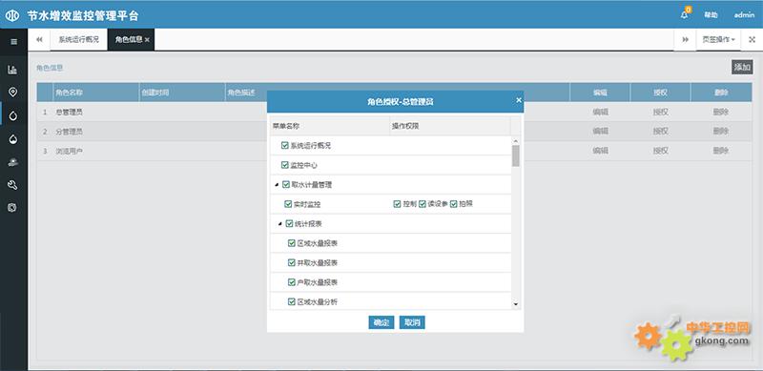This screenshot has width=763, height=371.
Task: Click 授权 for 分管理员 row
Action: click(x=660, y=131)
